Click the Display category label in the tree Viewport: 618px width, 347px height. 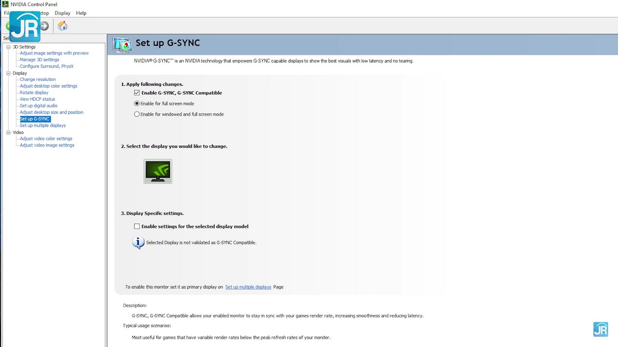tap(20, 73)
